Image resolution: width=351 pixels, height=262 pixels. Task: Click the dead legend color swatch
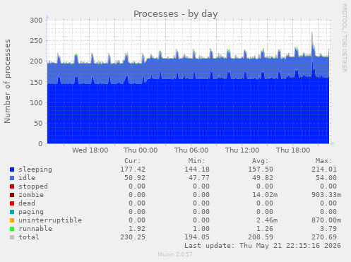pyautogui.click(x=12, y=203)
